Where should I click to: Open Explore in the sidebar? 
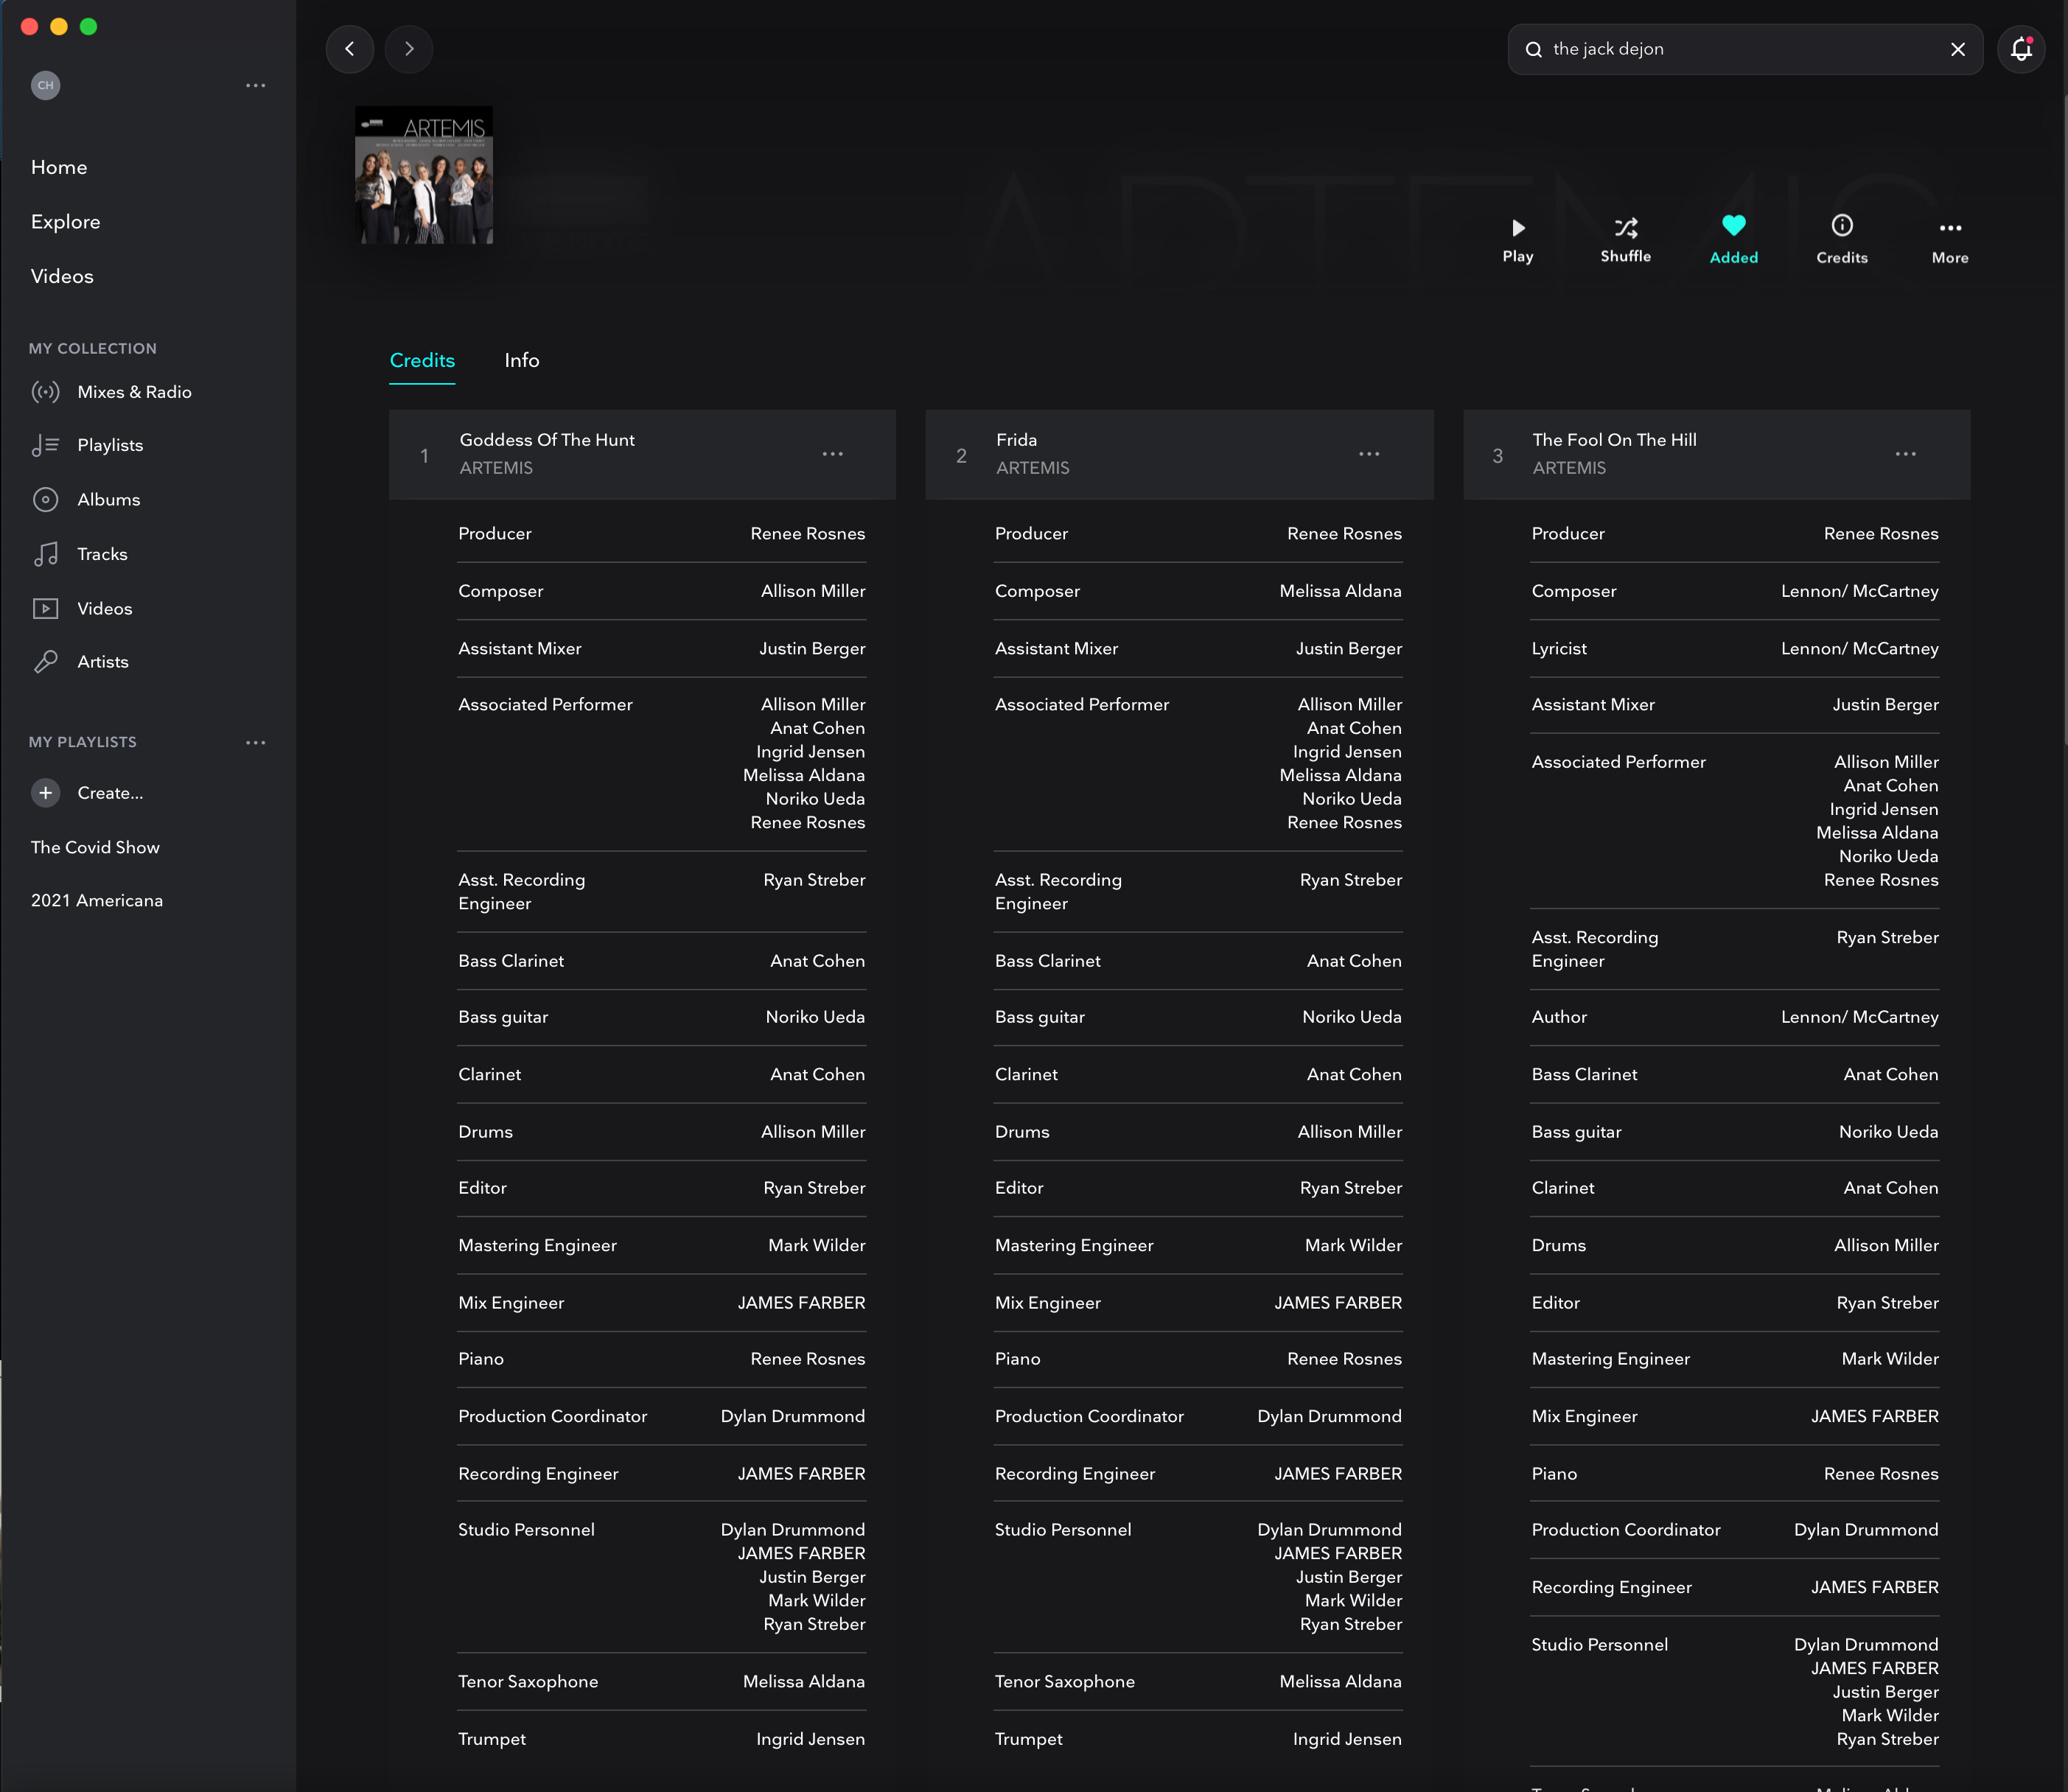[x=65, y=222]
